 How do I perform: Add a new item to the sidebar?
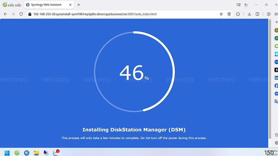276,22
